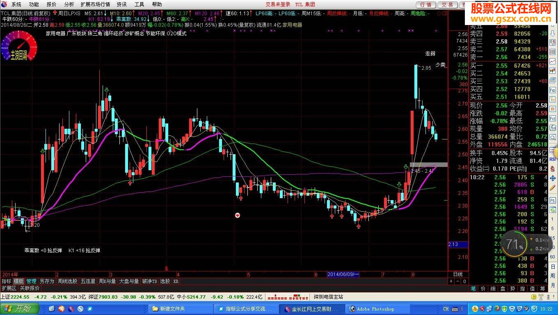Click the blue four-way move arrows icon

pos(553,178)
